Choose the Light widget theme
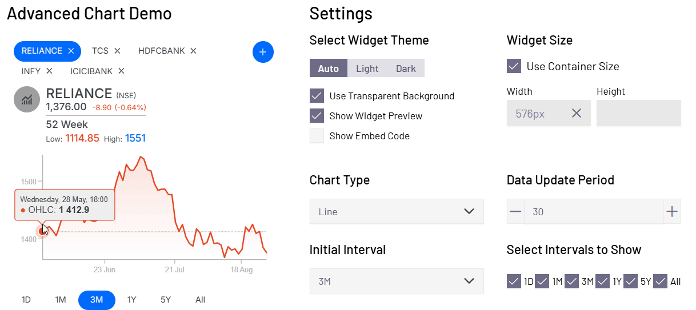Screen dimensions: 696x310 click(367, 69)
